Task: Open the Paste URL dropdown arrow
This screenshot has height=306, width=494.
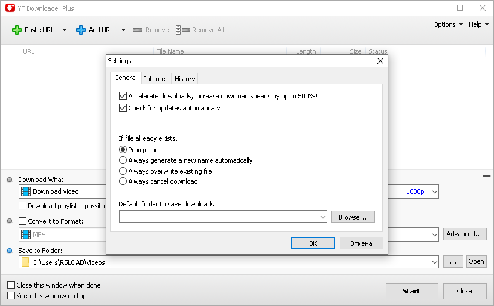Action: (64, 30)
